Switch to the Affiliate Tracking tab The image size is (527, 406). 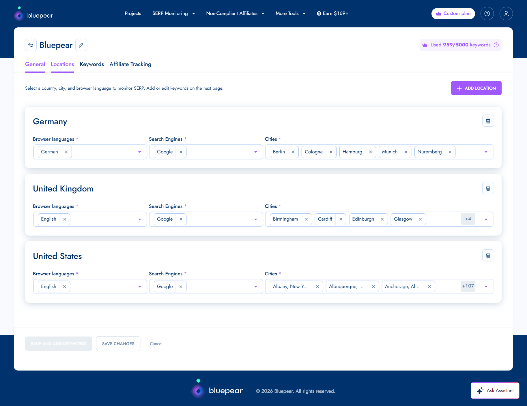tap(130, 64)
